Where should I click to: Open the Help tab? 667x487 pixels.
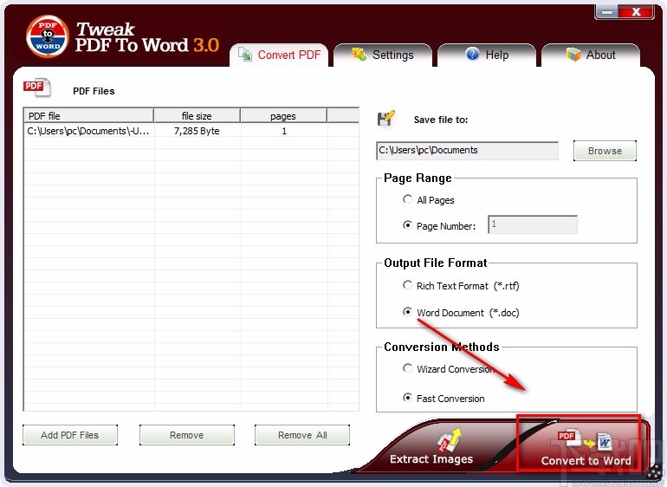click(487, 55)
